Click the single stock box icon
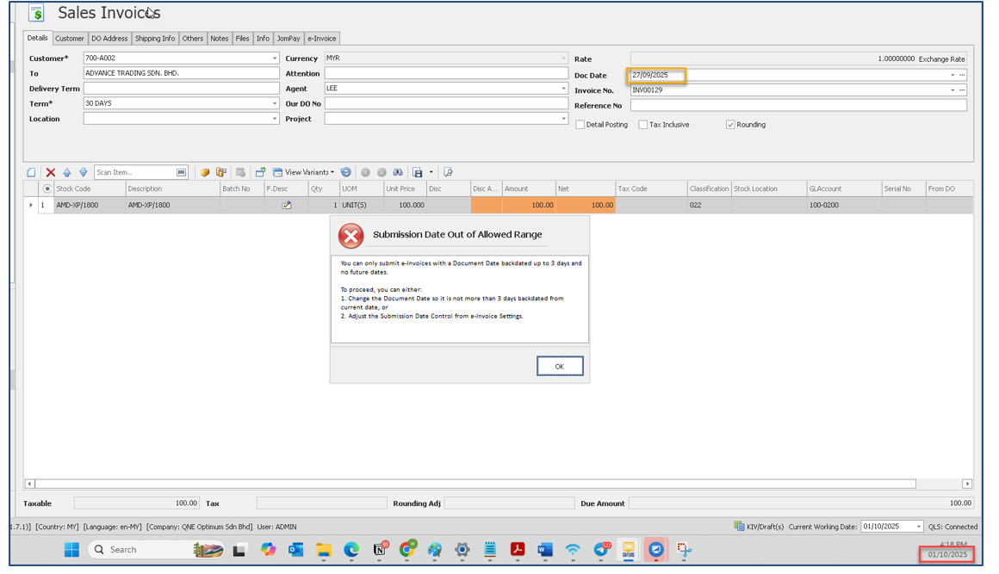 point(204,172)
